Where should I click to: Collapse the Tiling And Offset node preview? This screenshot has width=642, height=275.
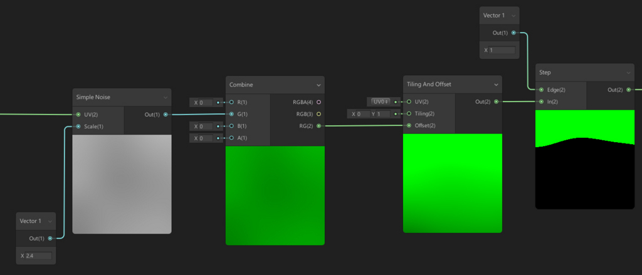tap(497, 85)
